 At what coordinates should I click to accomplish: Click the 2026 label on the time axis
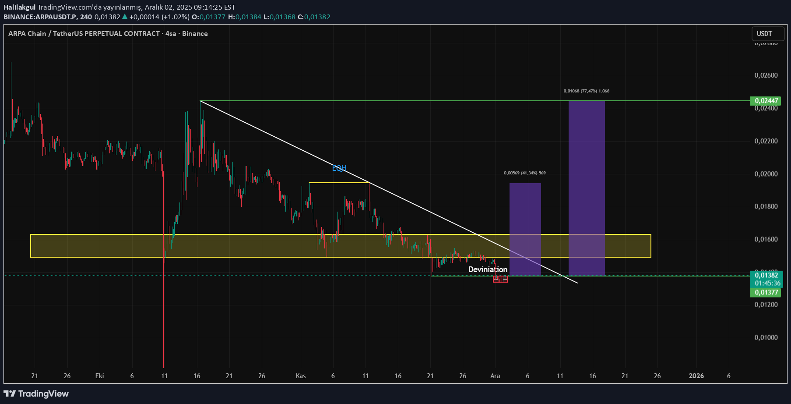click(696, 376)
